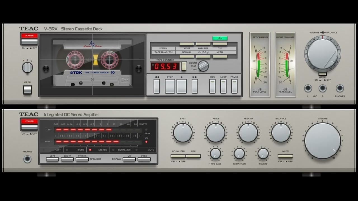Viewport: 358px width, 201px height.
Task: Adjust the BASS knob
Action: coord(183,133)
